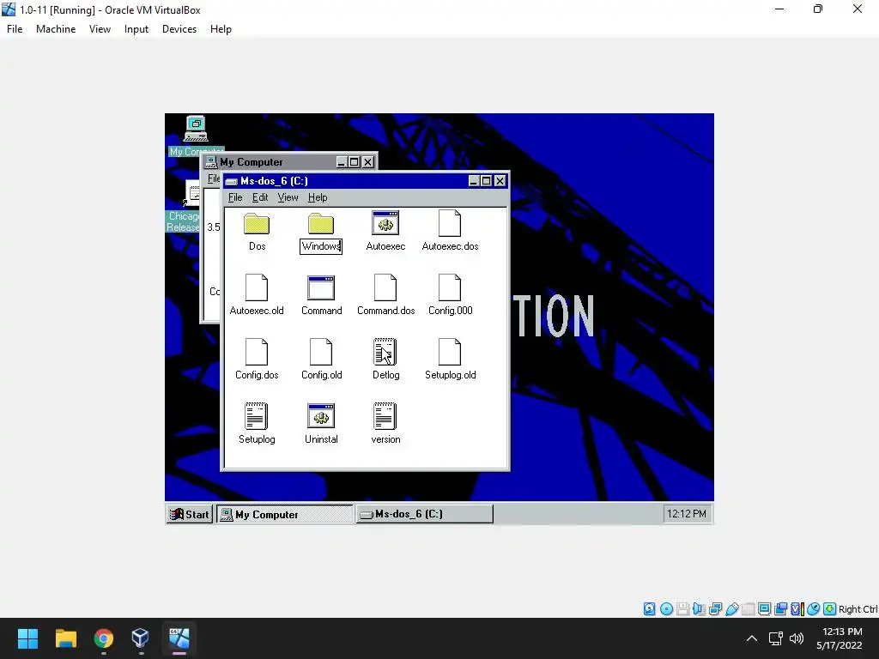Open the VirtualBox Devices menu
Image resolution: width=879 pixels, height=659 pixels.
pyautogui.click(x=179, y=29)
